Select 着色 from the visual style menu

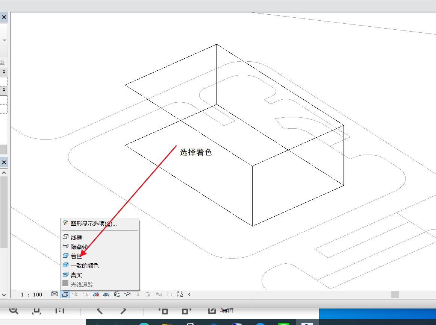tap(76, 256)
